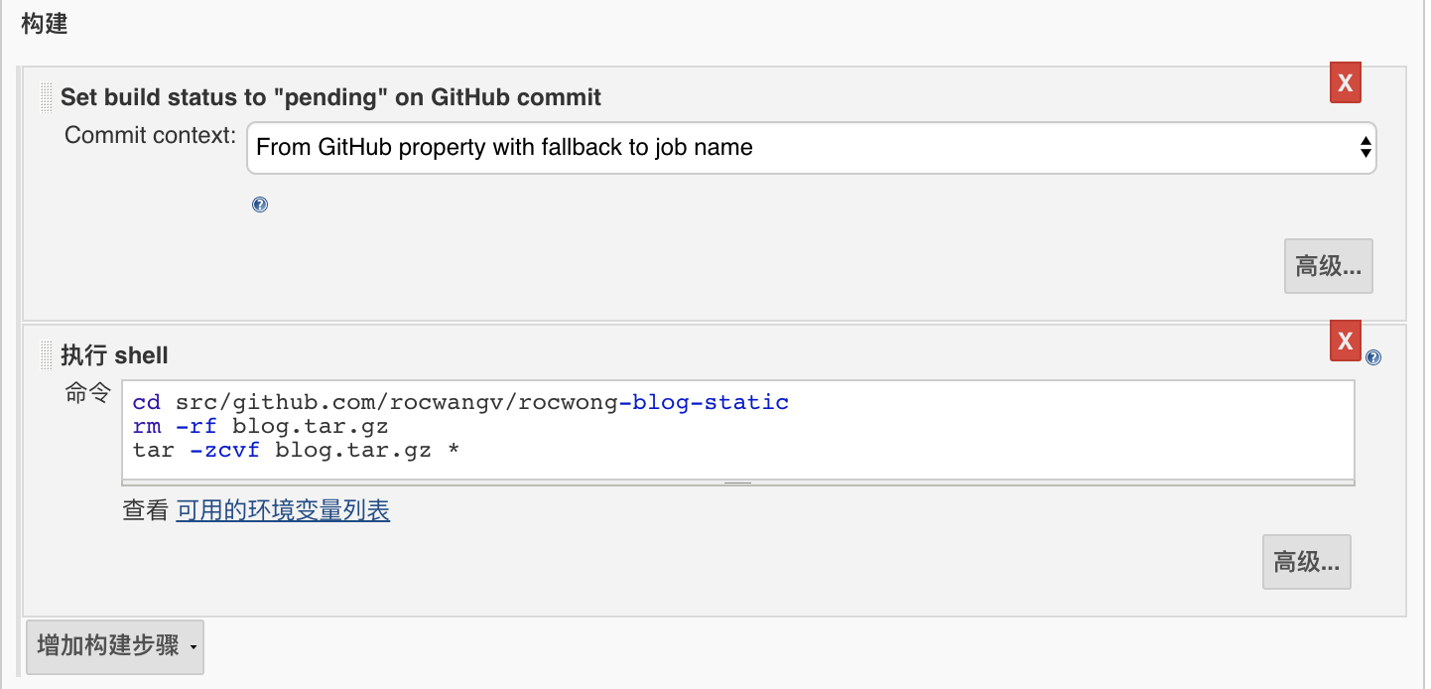
Task: Open help icon below Commit context dropdown
Action: (260, 206)
